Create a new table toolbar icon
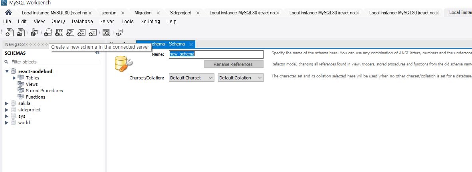The height and width of the screenshot is (172, 472). tap(59, 32)
